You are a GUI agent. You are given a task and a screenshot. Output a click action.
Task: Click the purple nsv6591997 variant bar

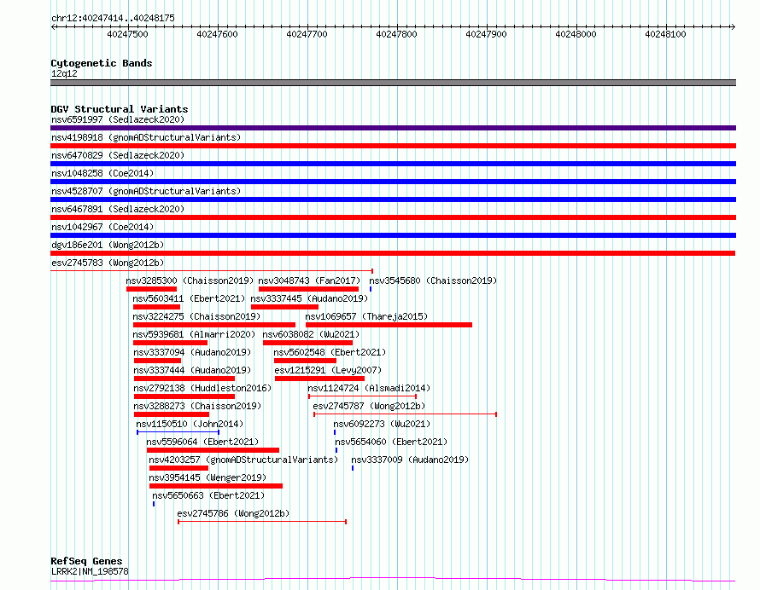[x=393, y=128]
